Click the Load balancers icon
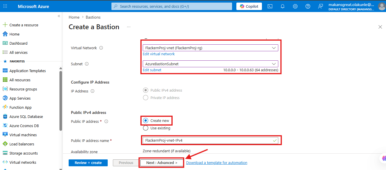Screen dimensions: 386x170 tap(5, 144)
